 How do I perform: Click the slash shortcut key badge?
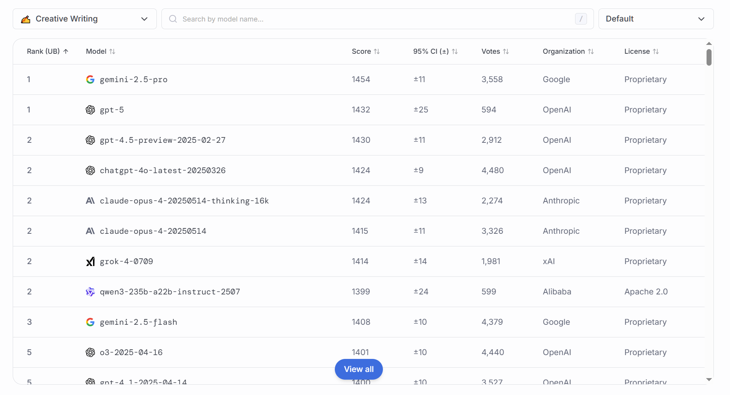581,19
